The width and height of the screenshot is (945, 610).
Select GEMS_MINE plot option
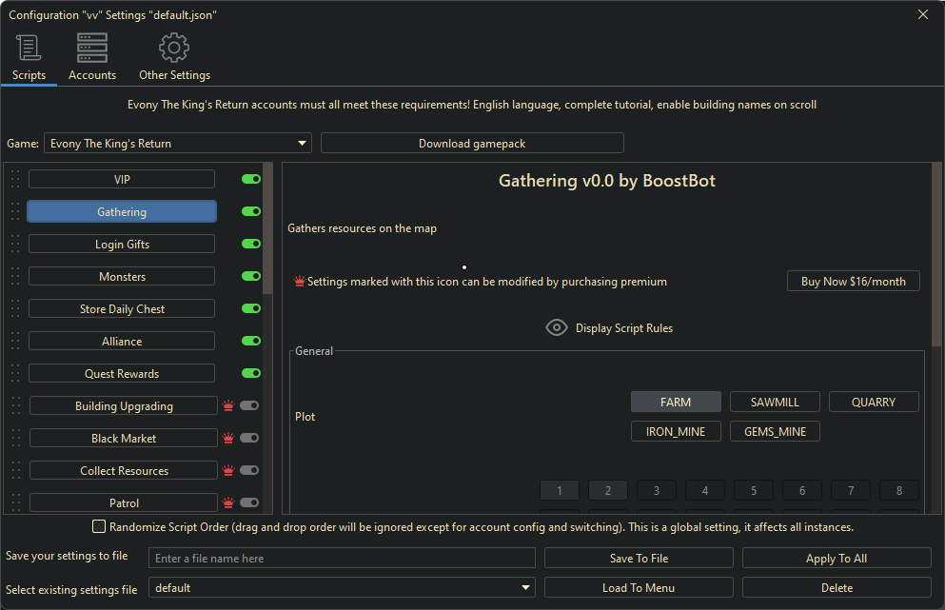pyautogui.click(x=775, y=432)
